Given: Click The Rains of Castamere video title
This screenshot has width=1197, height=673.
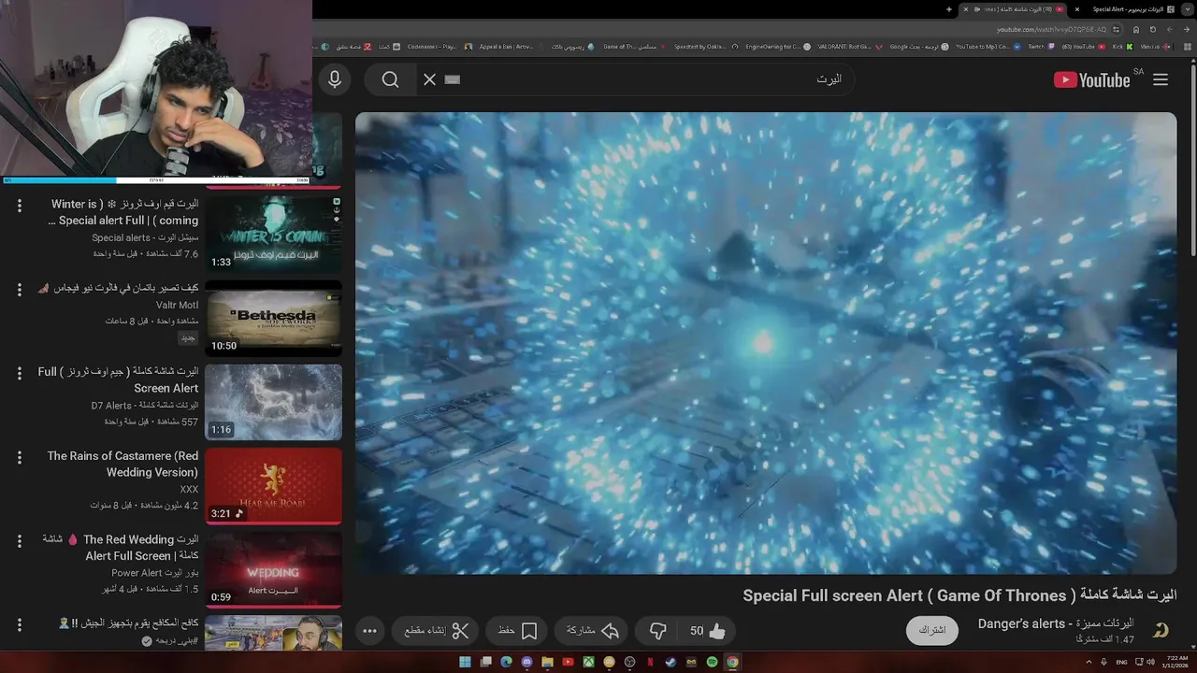Looking at the screenshot, I should (x=123, y=464).
